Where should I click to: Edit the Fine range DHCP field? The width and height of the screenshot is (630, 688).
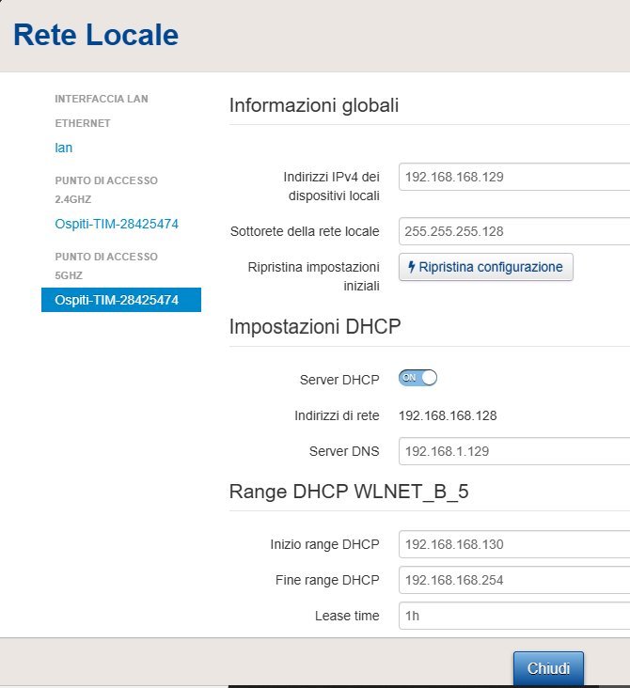pyautogui.click(x=513, y=580)
